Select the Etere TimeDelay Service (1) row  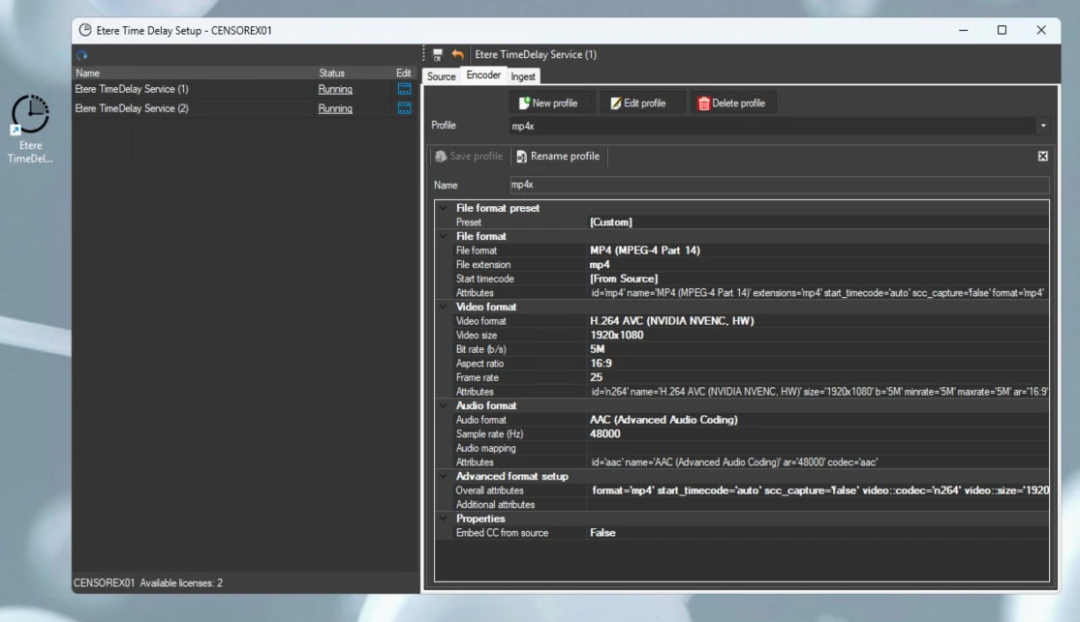pyautogui.click(x=244, y=89)
